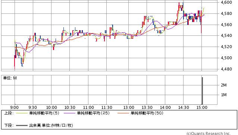Click the 11:00 time axis label
This screenshot has width=238, height=135.
pos(88,107)
